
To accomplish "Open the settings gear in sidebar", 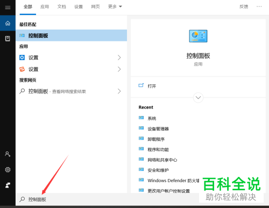I will tap(8, 169).
